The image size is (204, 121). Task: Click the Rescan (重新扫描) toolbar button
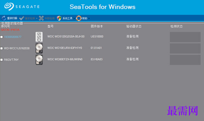tap(10, 18)
